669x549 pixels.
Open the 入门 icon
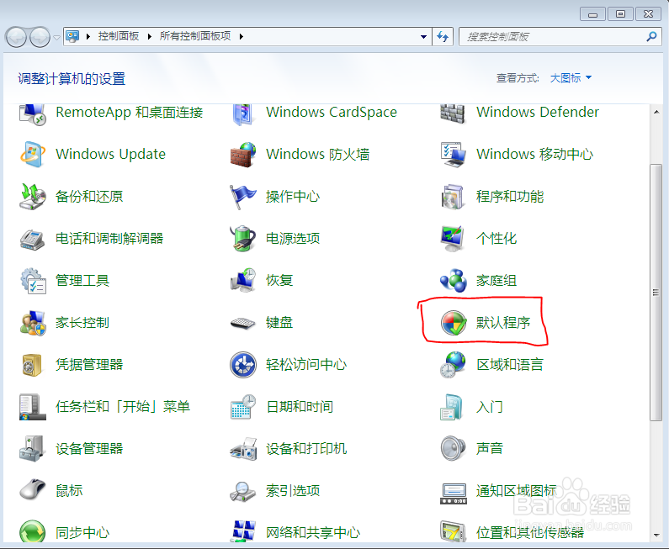tap(453, 407)
